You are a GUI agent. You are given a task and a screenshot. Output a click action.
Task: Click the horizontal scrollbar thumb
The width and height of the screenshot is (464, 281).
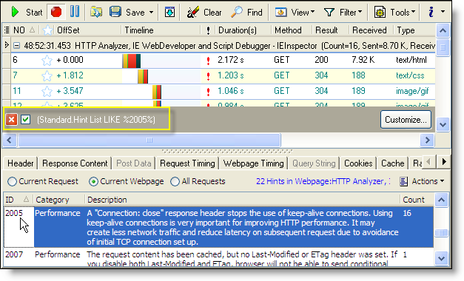click(x=149, y=140)
